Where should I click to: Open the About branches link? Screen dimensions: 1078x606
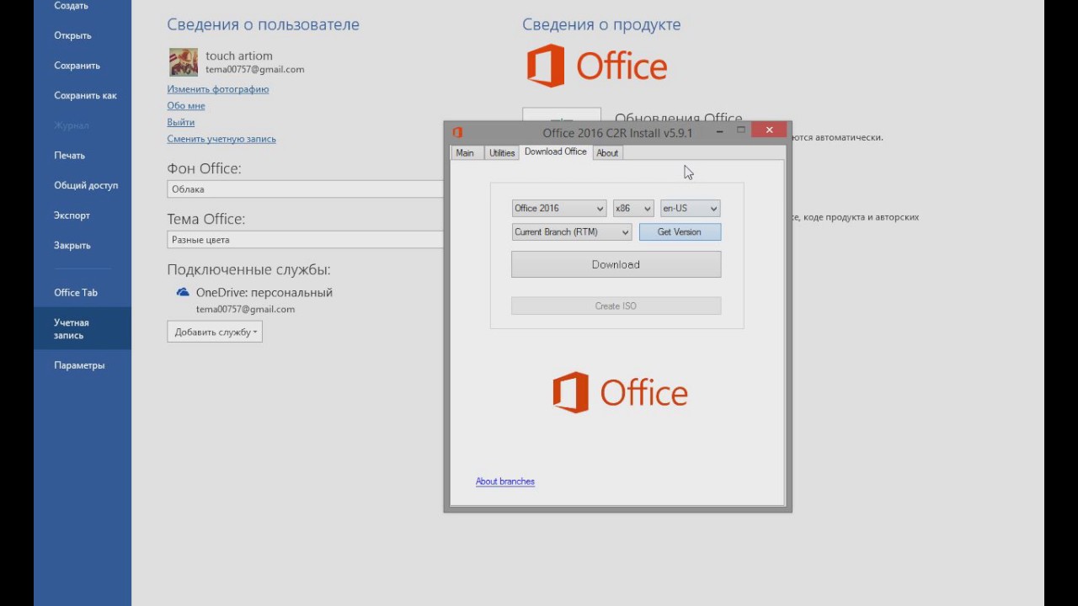coord(505,481)
